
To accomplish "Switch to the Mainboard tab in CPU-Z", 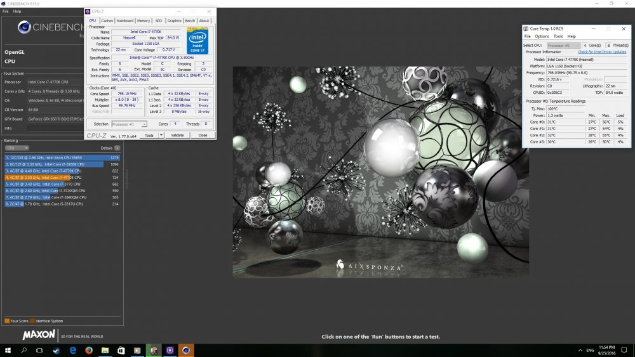I will click(125, 21).
